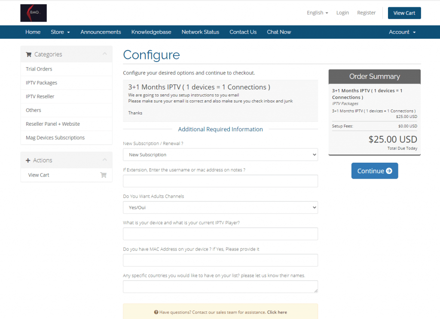
Task: Click the $25.00 USD total amount
Action: 393,139
